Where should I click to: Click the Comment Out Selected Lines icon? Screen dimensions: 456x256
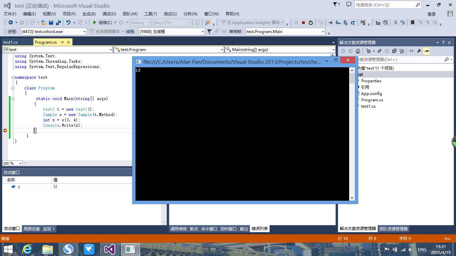coord(395,23)
